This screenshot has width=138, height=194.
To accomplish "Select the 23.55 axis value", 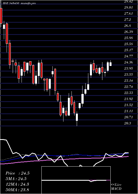I will pos(128,75).
